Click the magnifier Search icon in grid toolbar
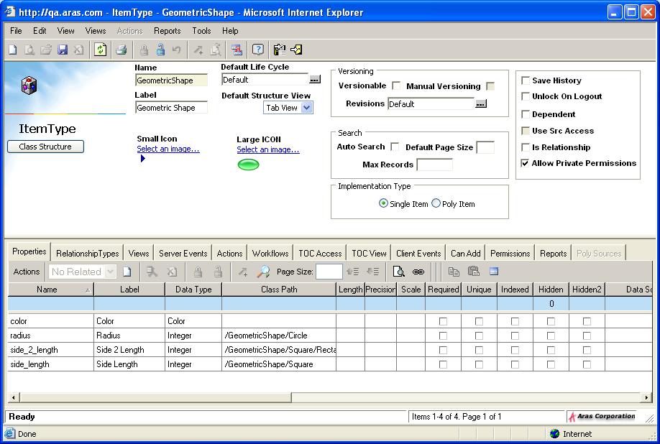660x444 pixels. (x=263, y=272)
